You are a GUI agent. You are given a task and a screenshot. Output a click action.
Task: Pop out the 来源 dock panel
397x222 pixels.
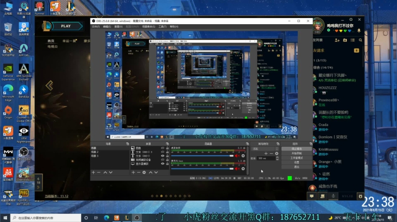[x=168, y=144]
